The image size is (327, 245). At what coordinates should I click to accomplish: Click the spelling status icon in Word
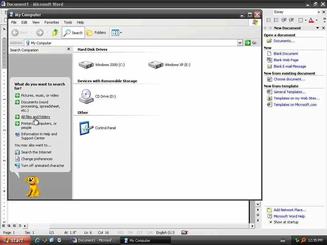(x=185, y=233)
